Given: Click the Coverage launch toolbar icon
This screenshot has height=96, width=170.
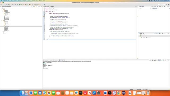Looking at the screenshot, I should pos(21,5).
